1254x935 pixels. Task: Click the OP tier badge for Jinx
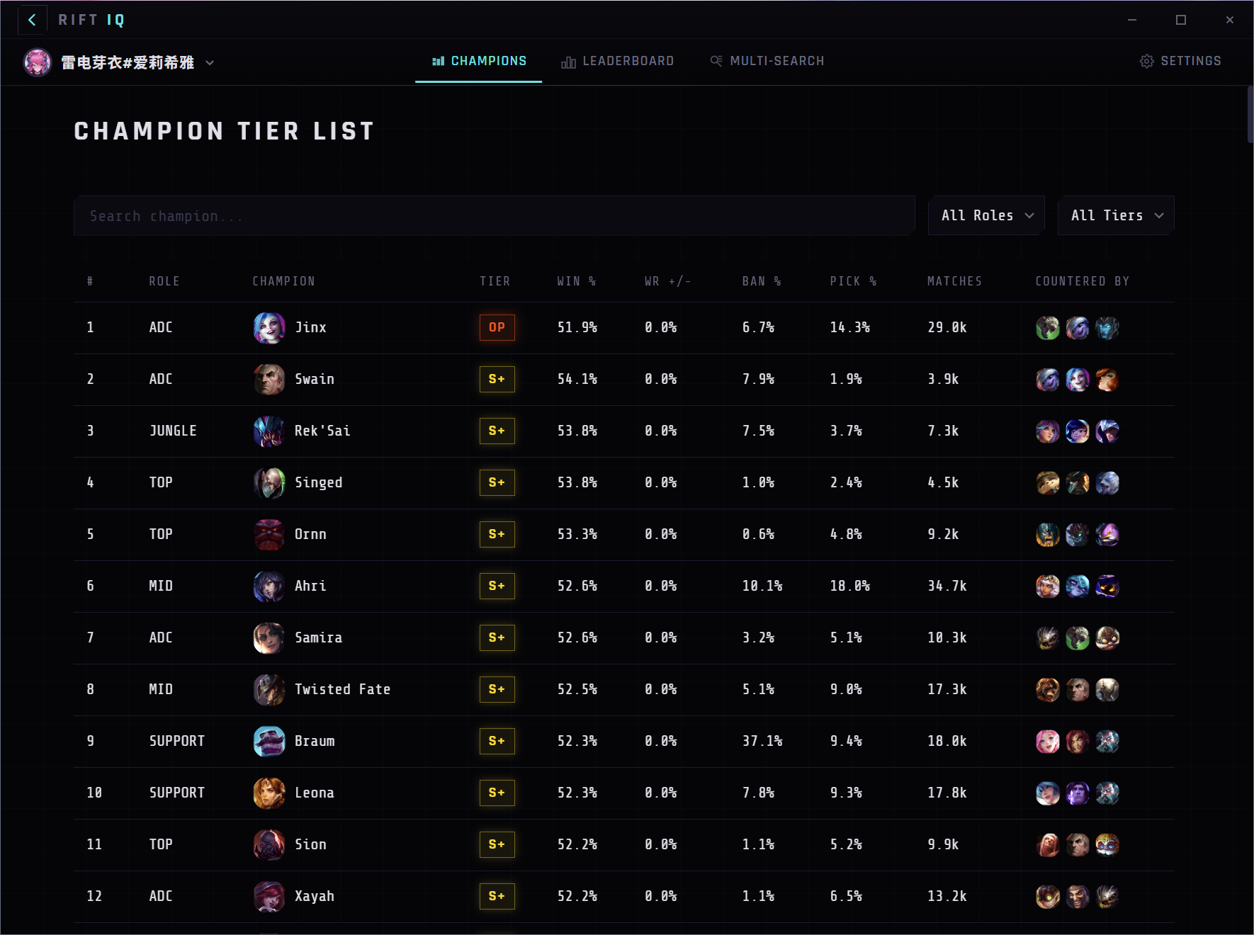pyautogui.click(x=497, y=327)
